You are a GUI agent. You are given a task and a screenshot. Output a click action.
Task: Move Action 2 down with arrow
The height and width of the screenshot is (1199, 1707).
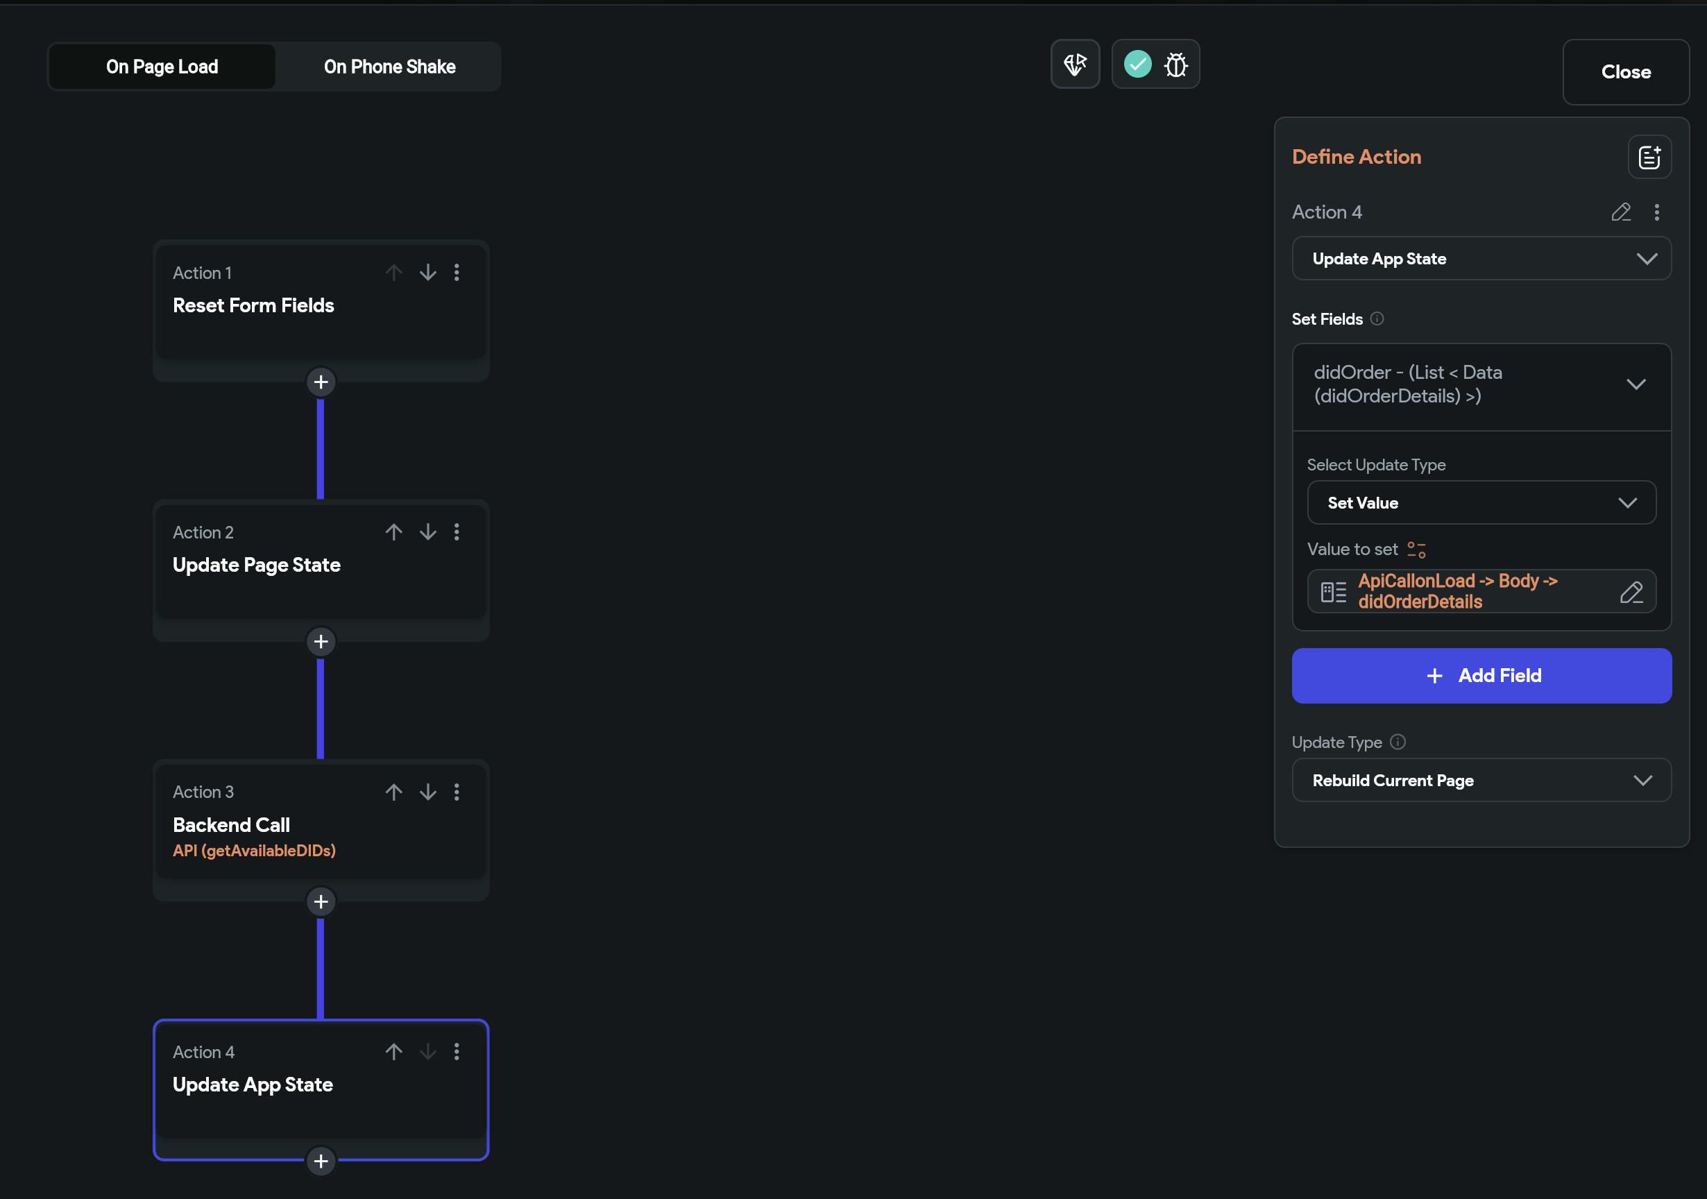[x=427, y=532]
